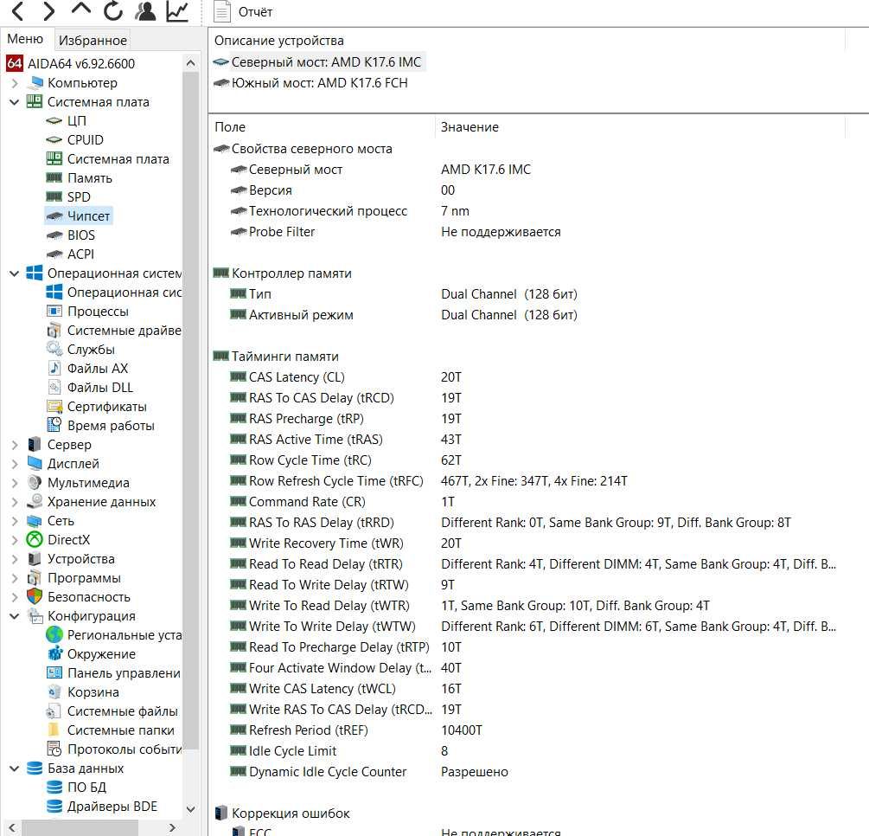Image resolution: width=869 pixels, height=836 pixels.
Task: Expand the Программы tree node
Action: pos(15,578)
